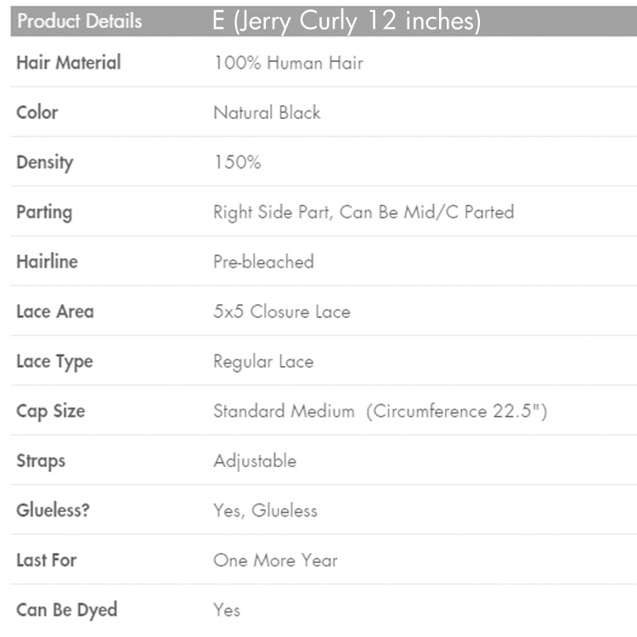
Task: Select the 100% Human Hair value
Action: tap(289, 63)
